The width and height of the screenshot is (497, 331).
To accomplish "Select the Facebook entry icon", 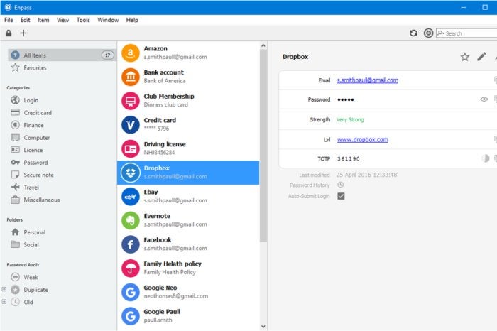I will 130,244.
